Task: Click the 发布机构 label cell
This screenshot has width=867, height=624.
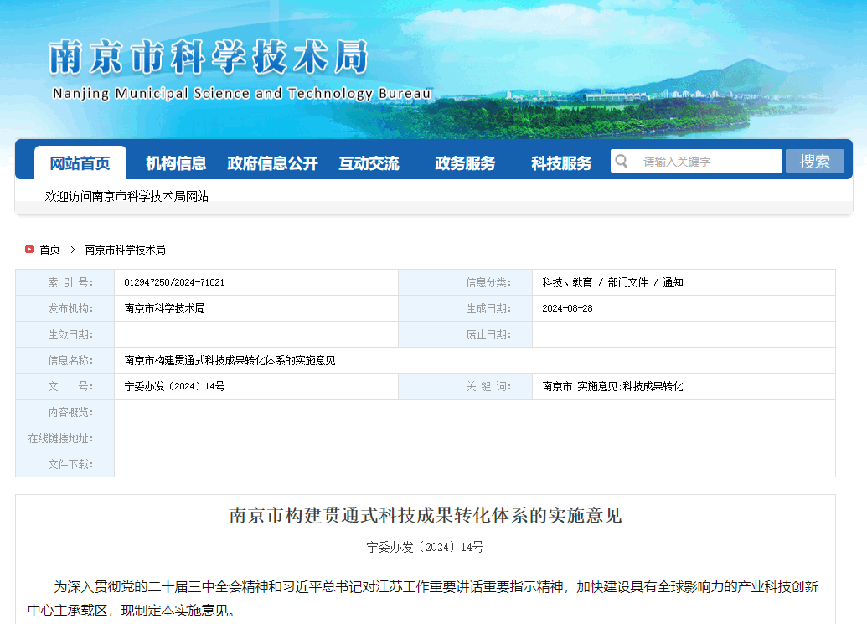Action: (65, 308)
